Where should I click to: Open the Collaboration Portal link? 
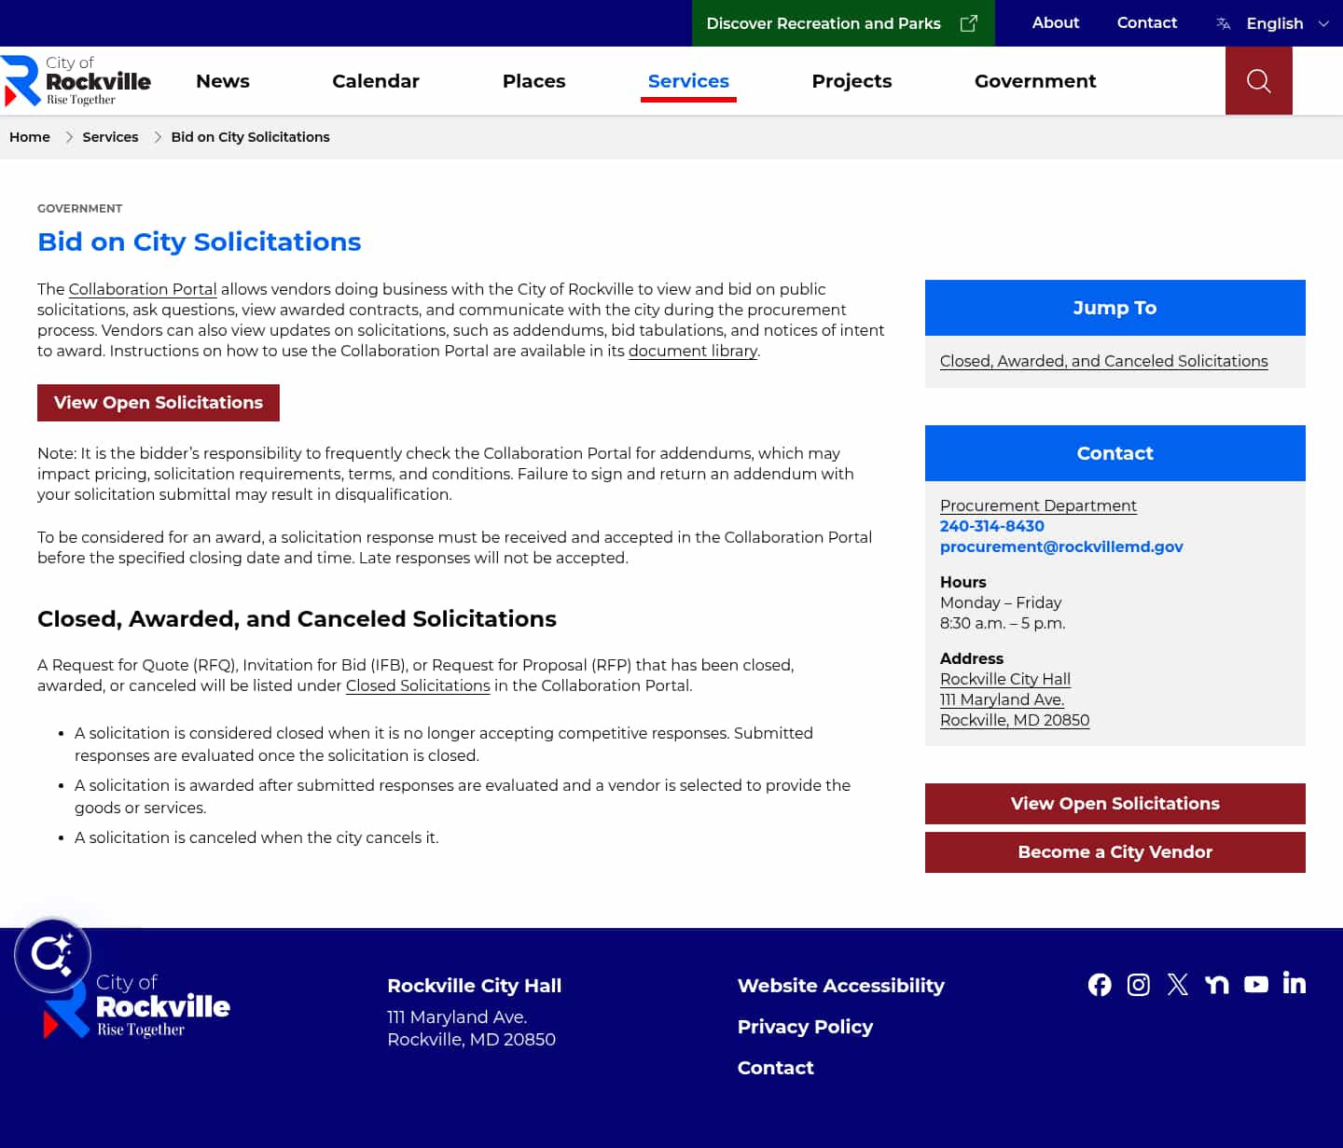point(142,289)
